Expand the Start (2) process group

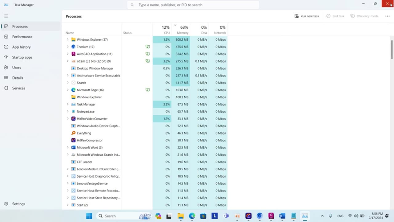click(68, 205)
